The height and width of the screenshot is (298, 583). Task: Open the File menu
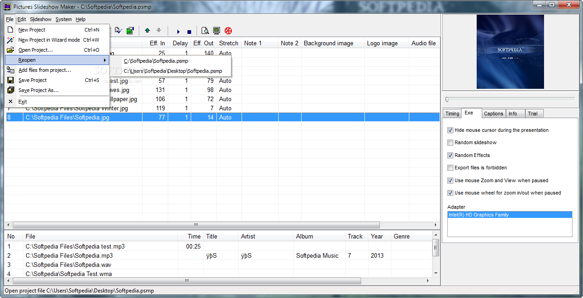point(10,19)
